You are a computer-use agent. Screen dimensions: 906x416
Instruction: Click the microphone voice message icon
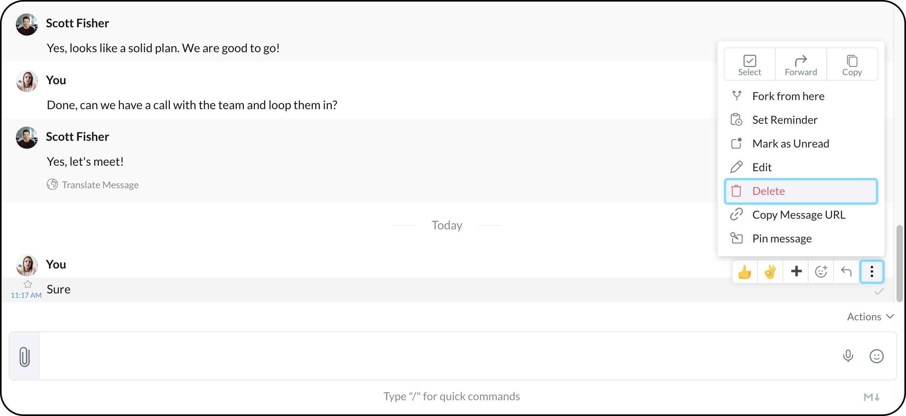tap(848, 356)
